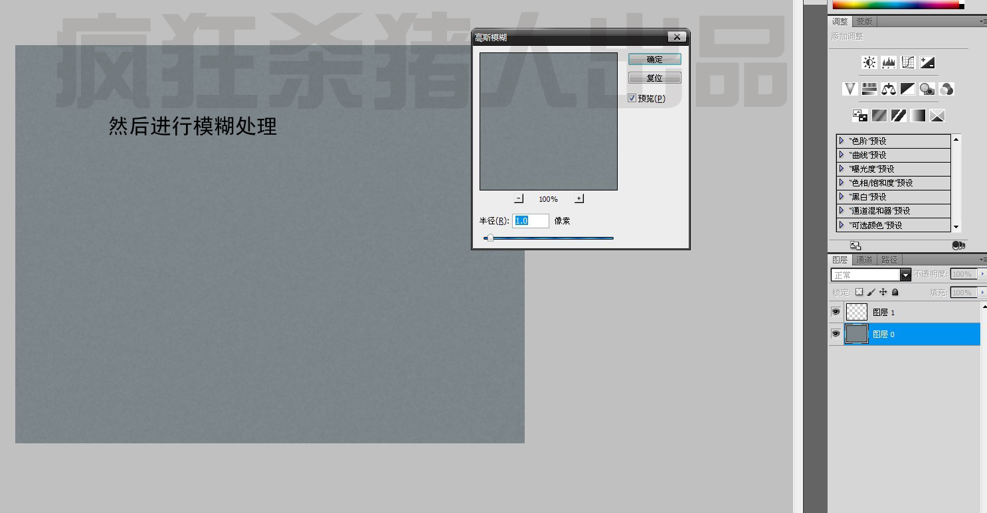Add an Exposure adjustment layer
987x513 pixels.
(x=927, y=62)
